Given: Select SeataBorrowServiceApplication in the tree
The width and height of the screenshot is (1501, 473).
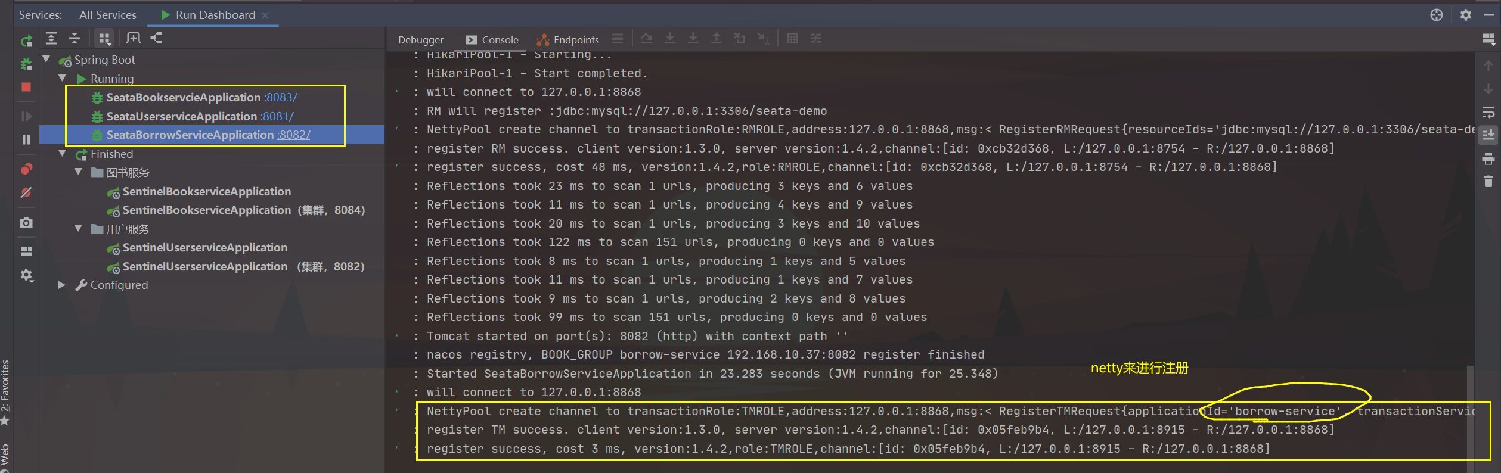Looking at the screenshot, I should [190, 135].
